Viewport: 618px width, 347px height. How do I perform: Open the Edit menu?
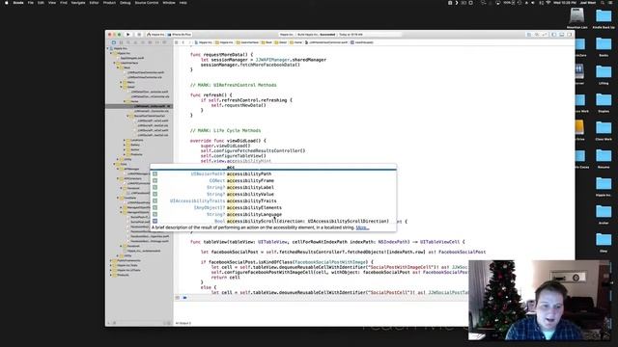(x=41, y=3)
